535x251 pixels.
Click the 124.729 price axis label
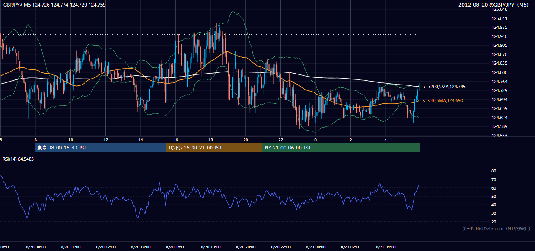coord(499,90)
